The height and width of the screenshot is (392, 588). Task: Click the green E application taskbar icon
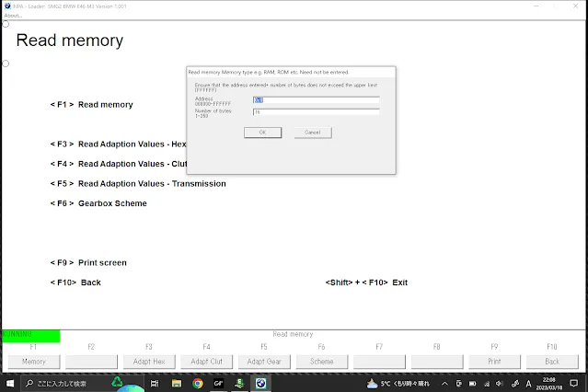pos(239,384)
